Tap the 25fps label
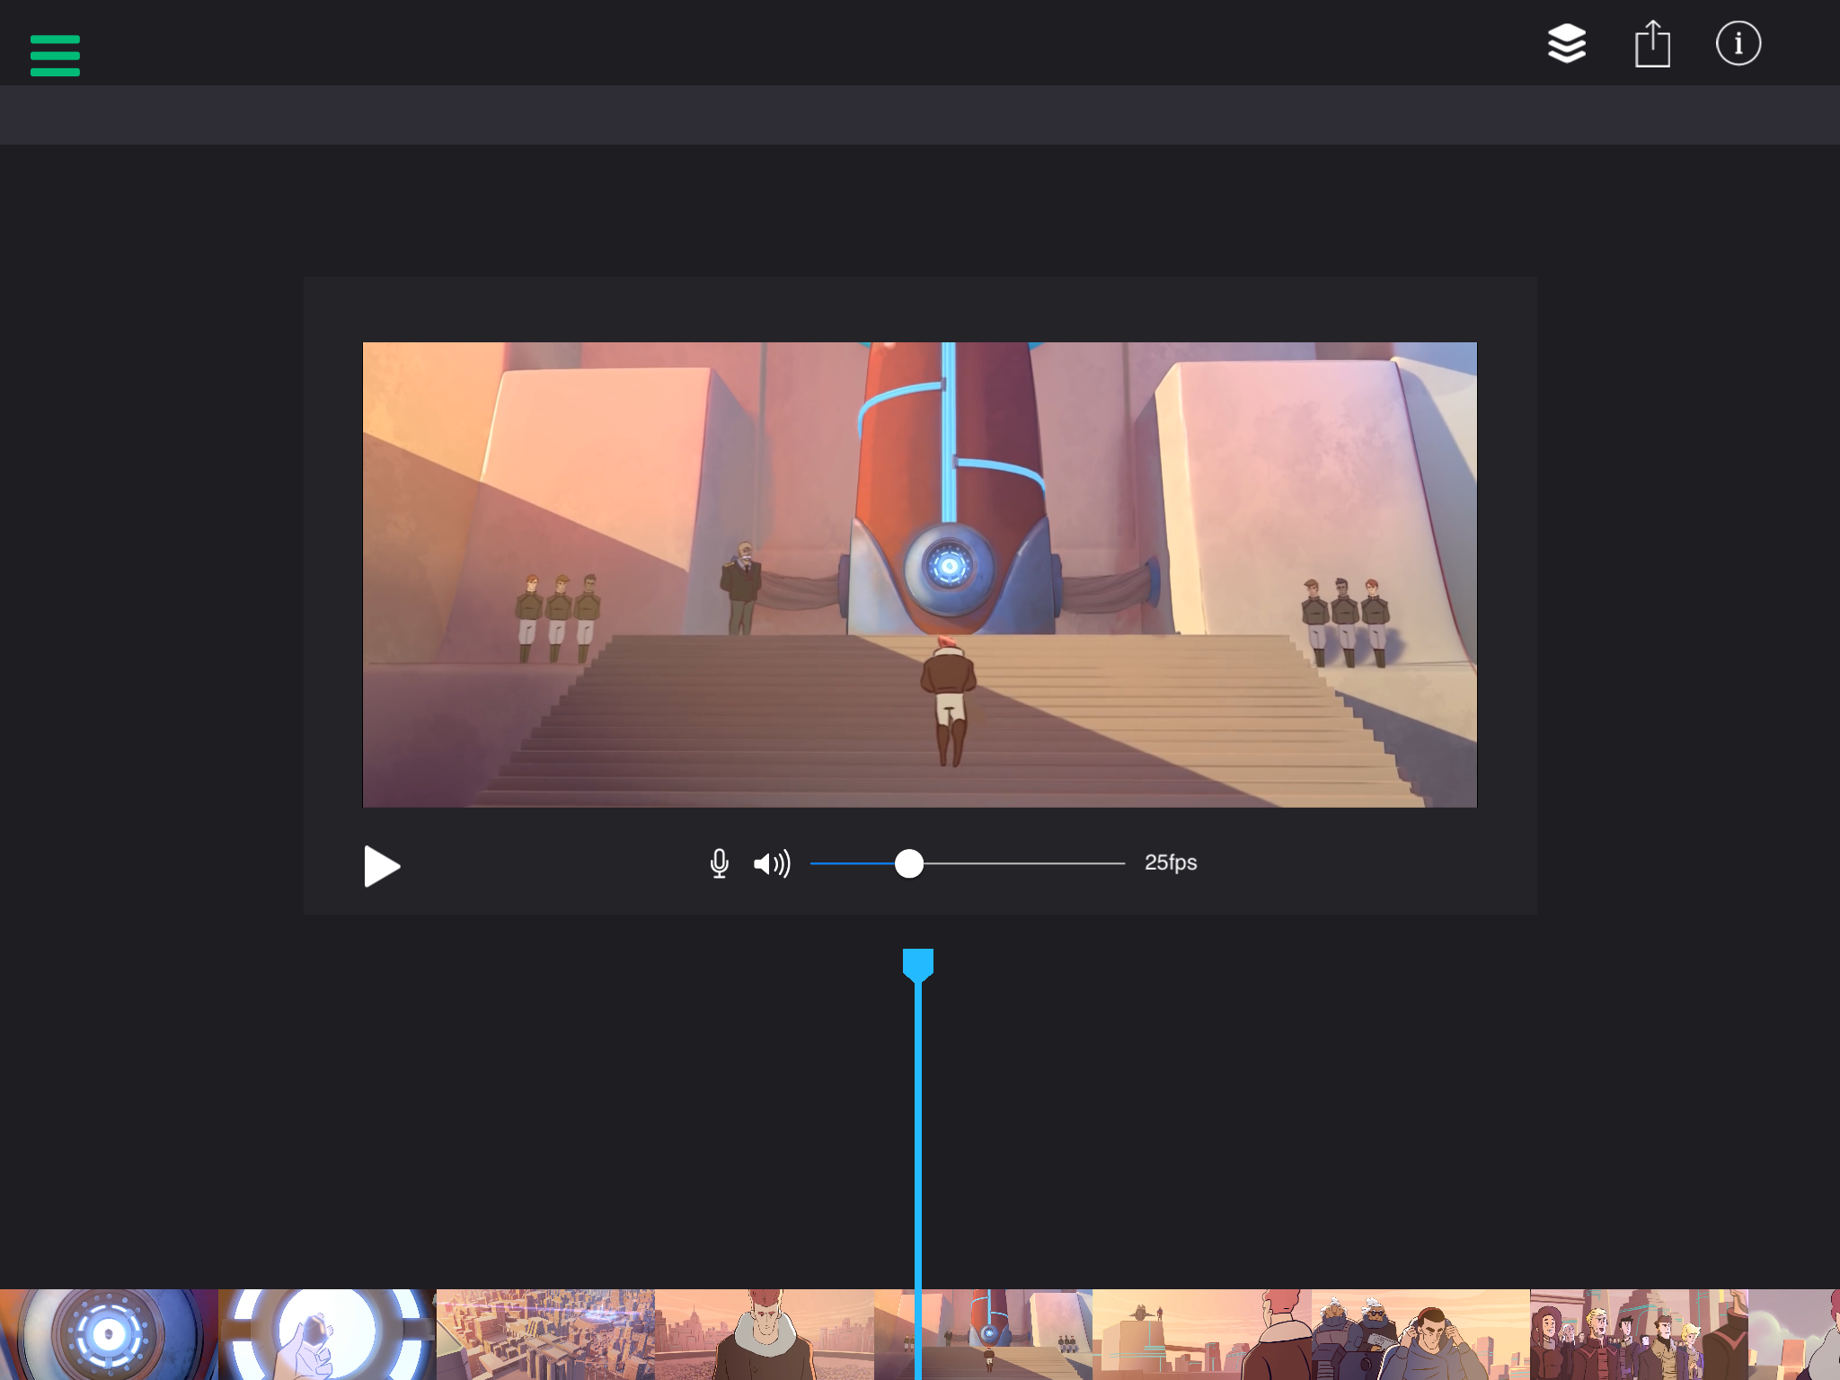Viewport: 1840px width, 1380px height. pos(1170,862)
